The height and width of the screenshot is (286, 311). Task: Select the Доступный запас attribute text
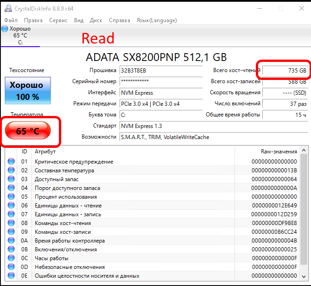57,179
